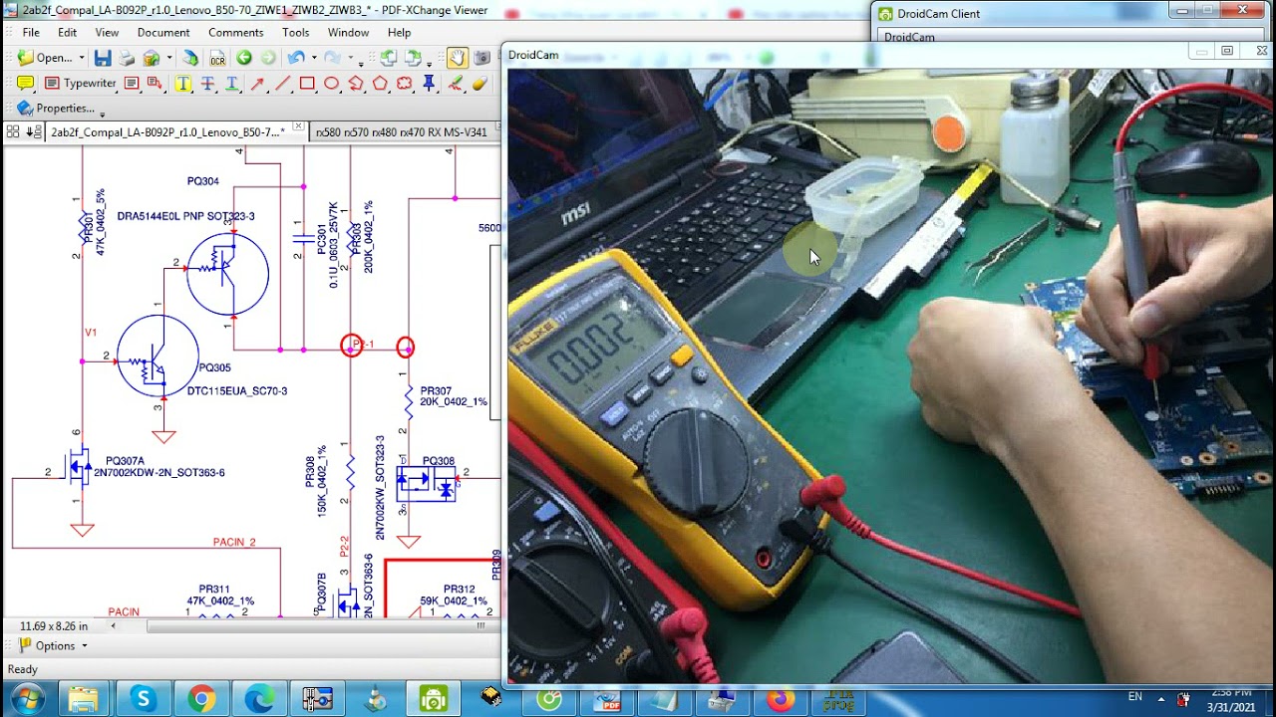
Task: Open the Document menu
Action: (163, 32)
